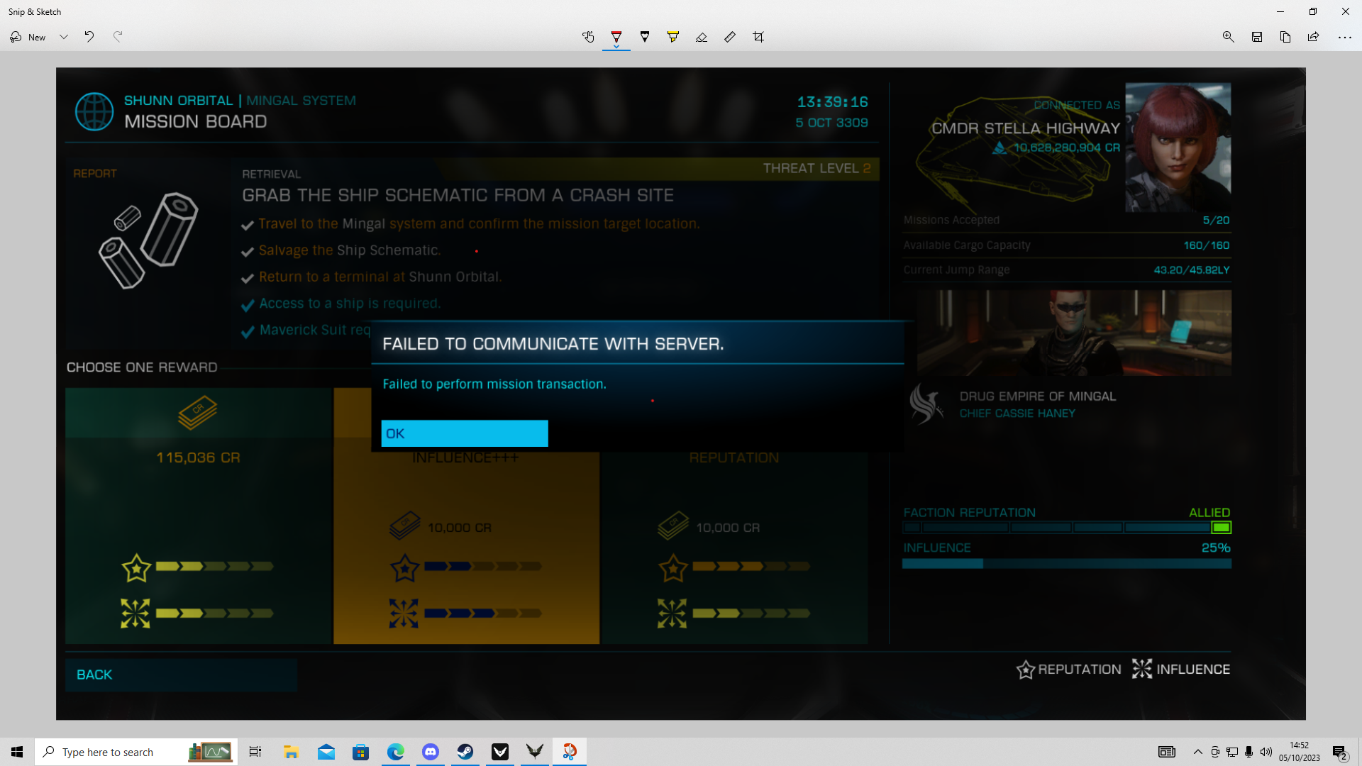Viewport: 1362px width, 766px height.
Task: Redo the last annotation
Action: (x=118, y=37)
